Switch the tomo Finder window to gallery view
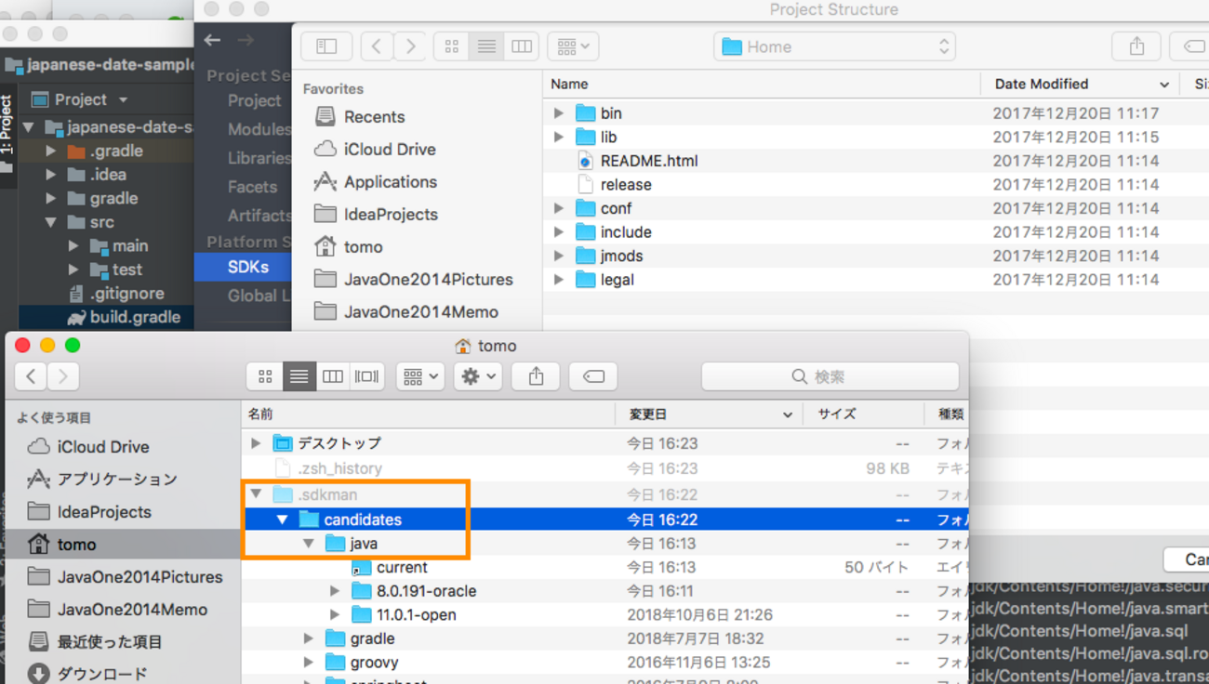This screenshot has height=684, width=1209. [x=366, y=376]
